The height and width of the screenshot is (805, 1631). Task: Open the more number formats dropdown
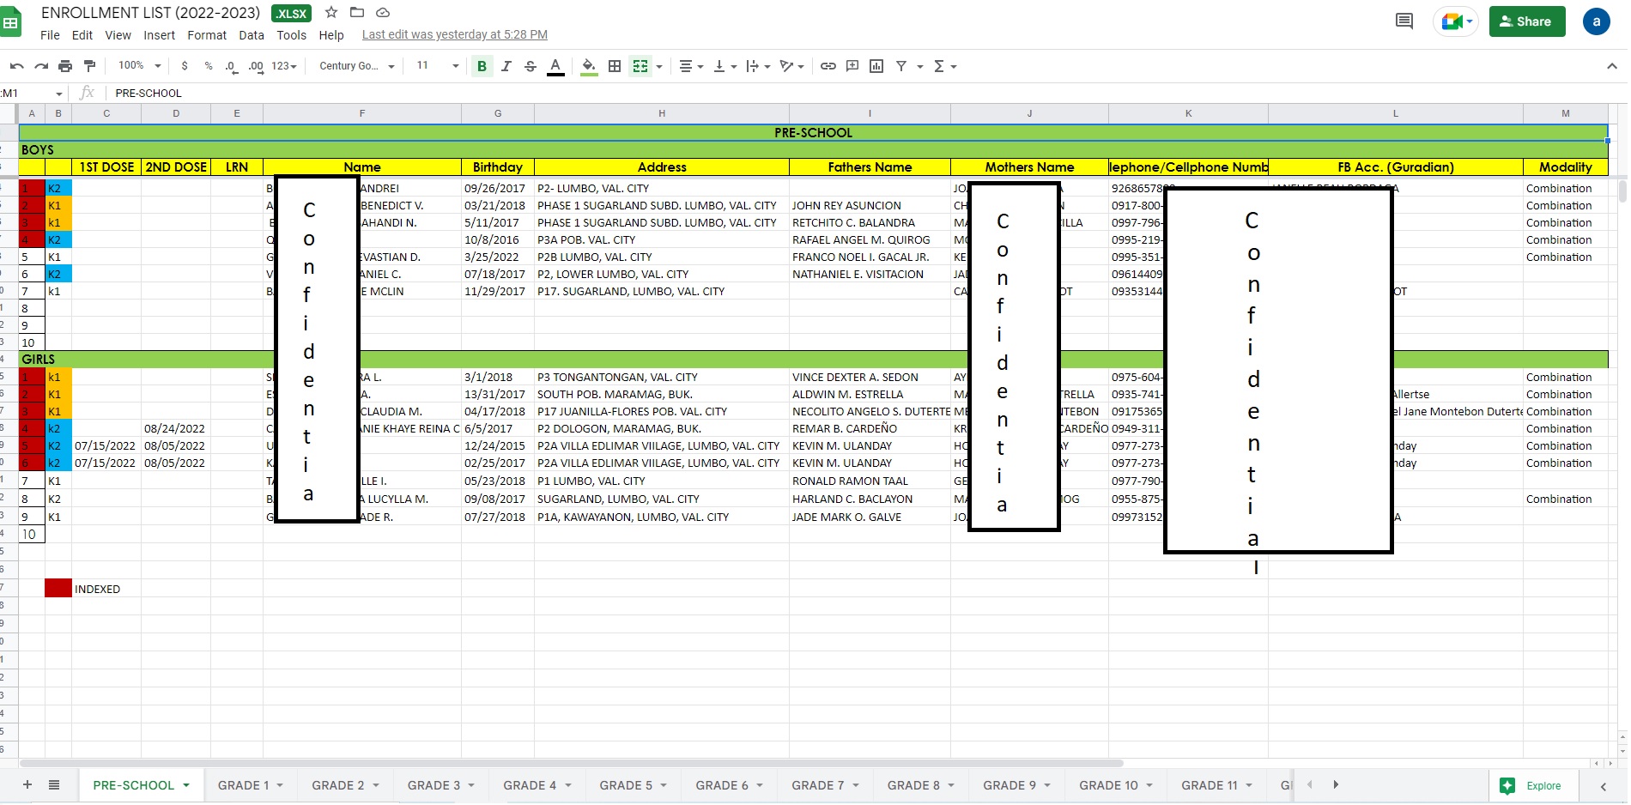pyautogui.click(x=284, y=66)
